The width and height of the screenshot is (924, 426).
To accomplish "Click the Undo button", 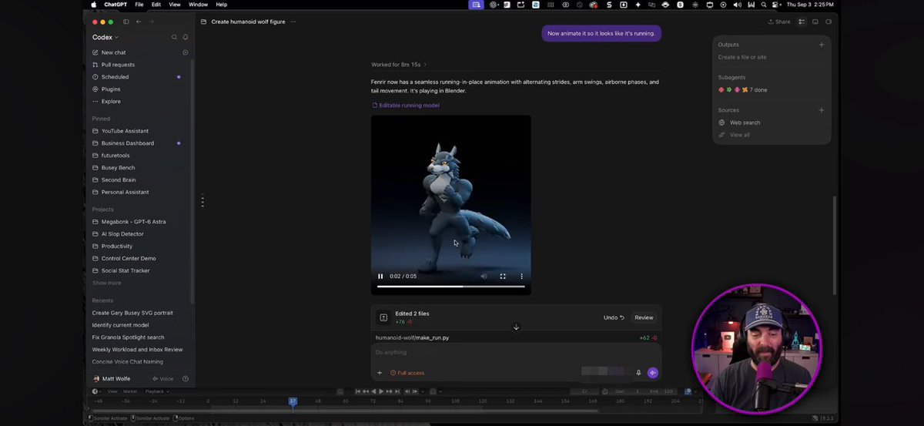I will coord(614,317).
